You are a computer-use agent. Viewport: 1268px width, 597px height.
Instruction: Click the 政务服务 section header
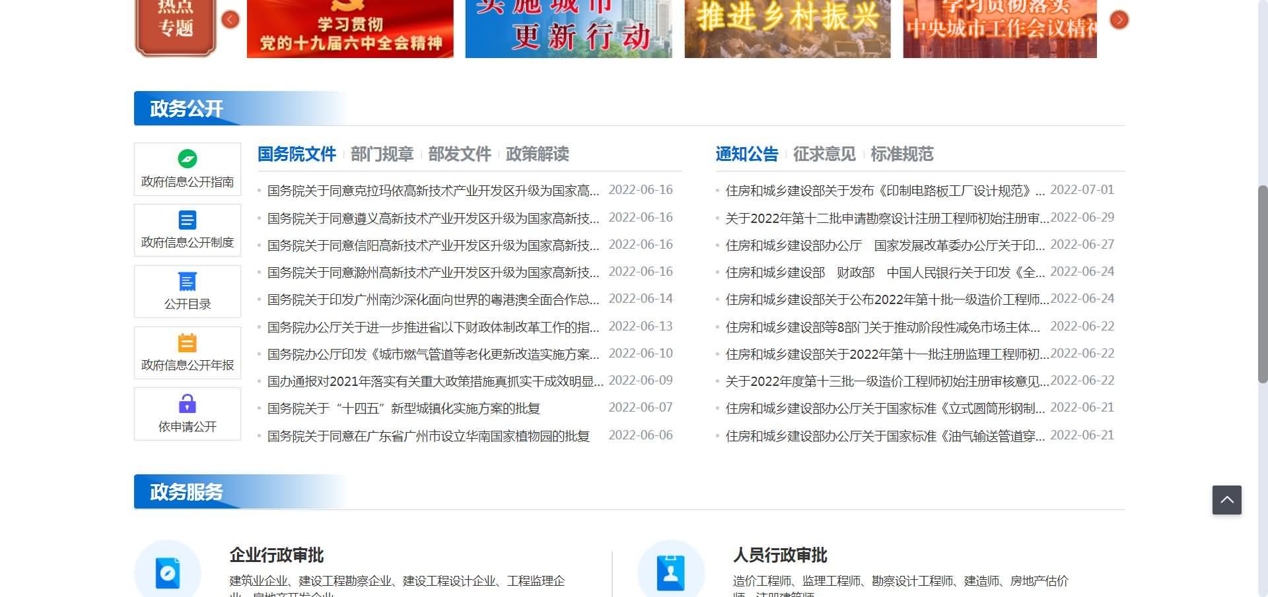[x=186, y=492]
